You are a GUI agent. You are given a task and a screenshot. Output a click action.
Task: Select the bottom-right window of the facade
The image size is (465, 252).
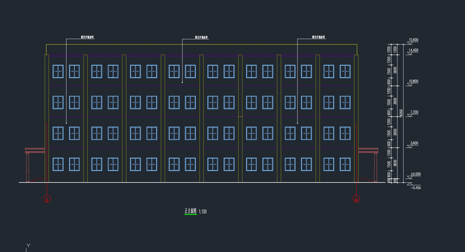click(x=345, y=164)
